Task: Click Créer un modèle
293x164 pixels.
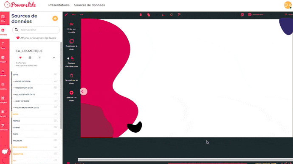Action: coord(71,28)
